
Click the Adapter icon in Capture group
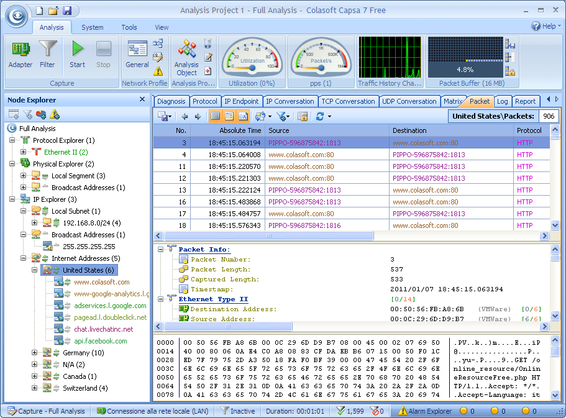(21, 50)
